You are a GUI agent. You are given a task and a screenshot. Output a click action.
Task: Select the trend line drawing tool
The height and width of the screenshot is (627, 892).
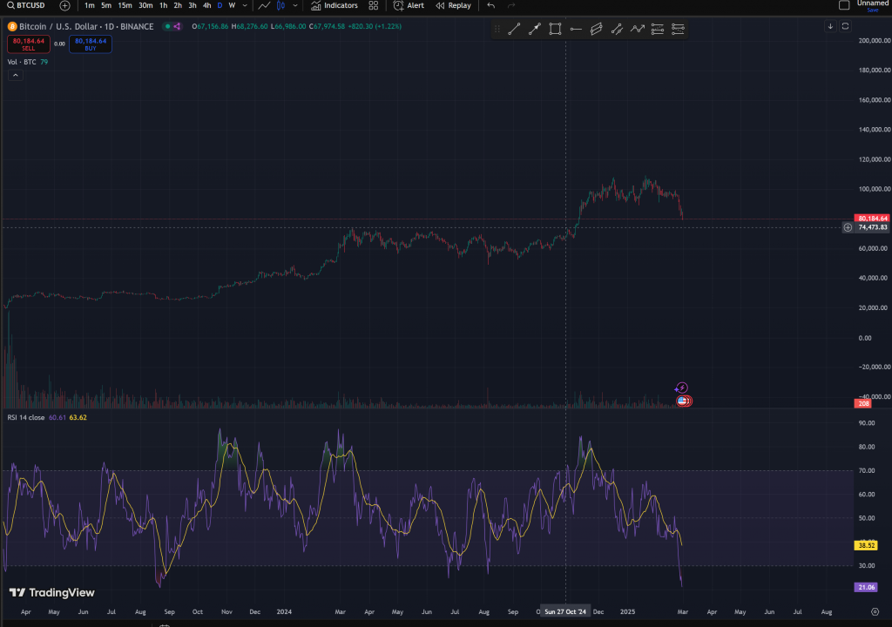click(514, 29)
